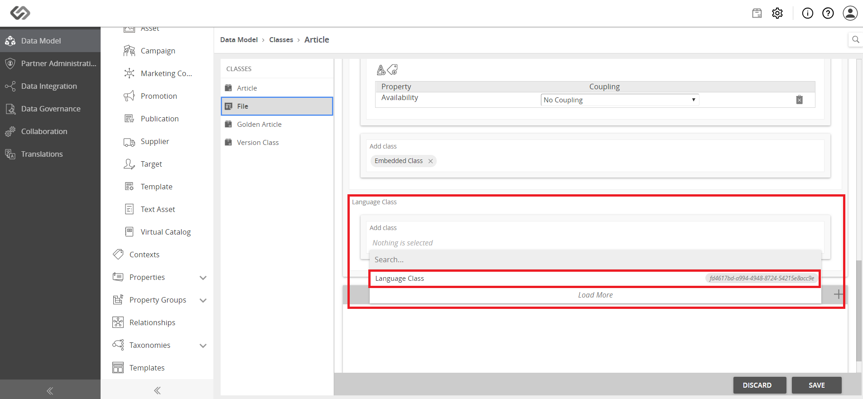Viewport: 863px width, 399px height.
Task: Open the user profile icon
Action: [x=850, y=13]
